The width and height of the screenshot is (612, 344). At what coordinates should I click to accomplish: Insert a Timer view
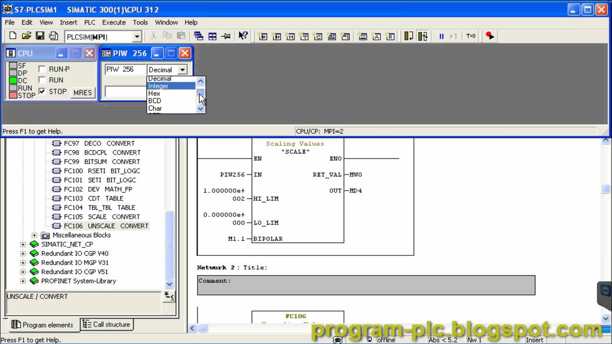(304, 36)
